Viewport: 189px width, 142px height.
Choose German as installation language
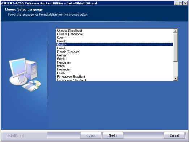pos(115,55)
